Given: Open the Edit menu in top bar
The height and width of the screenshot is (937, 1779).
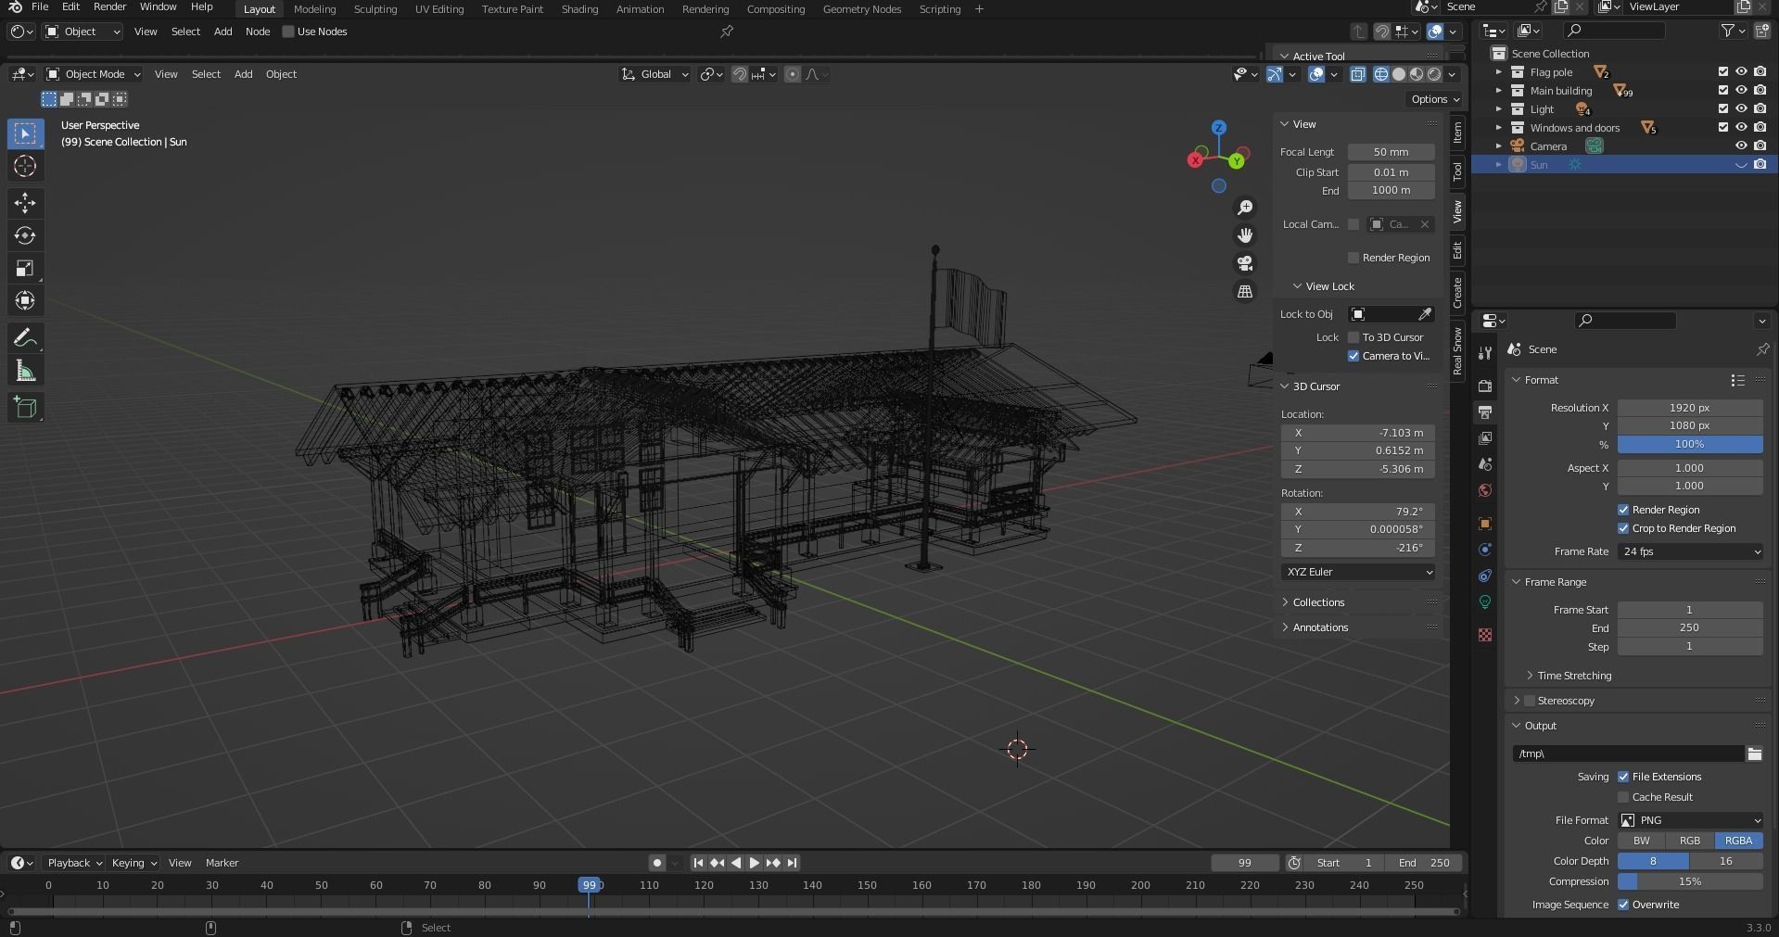Looking at the screenshot, I should [70, 6].
